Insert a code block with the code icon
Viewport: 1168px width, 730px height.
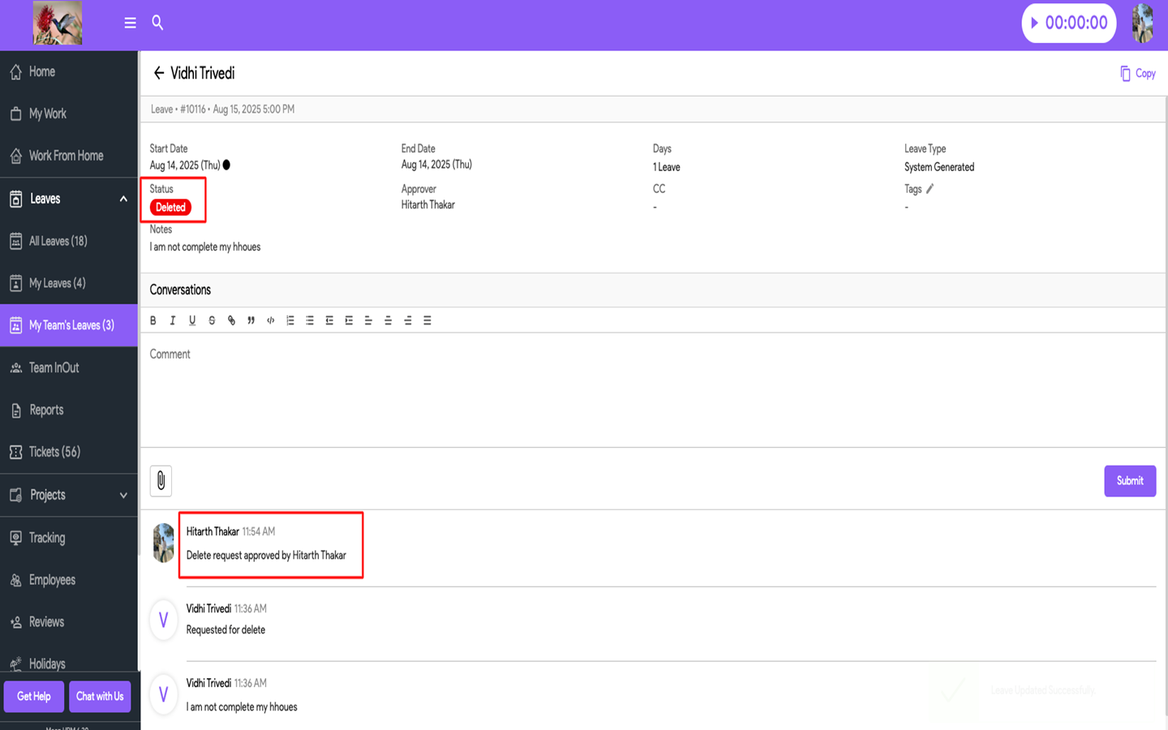[x=270, y=320]
